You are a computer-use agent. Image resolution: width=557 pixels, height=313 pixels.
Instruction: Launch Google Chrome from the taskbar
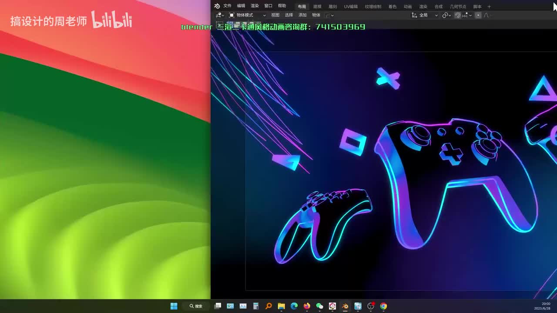(383, 306)
